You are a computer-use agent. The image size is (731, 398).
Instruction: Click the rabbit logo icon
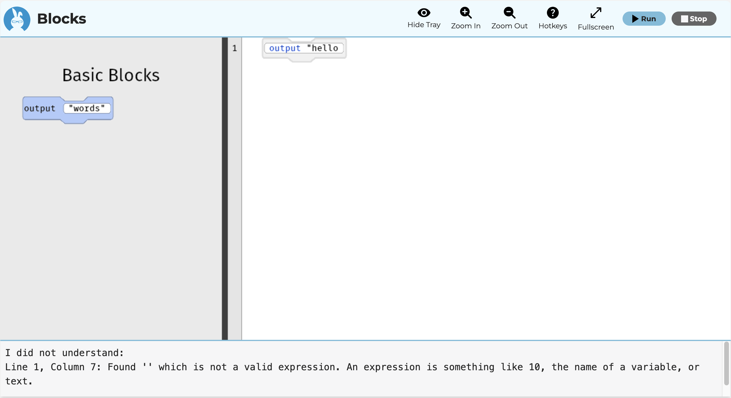(x=17, y=19)
